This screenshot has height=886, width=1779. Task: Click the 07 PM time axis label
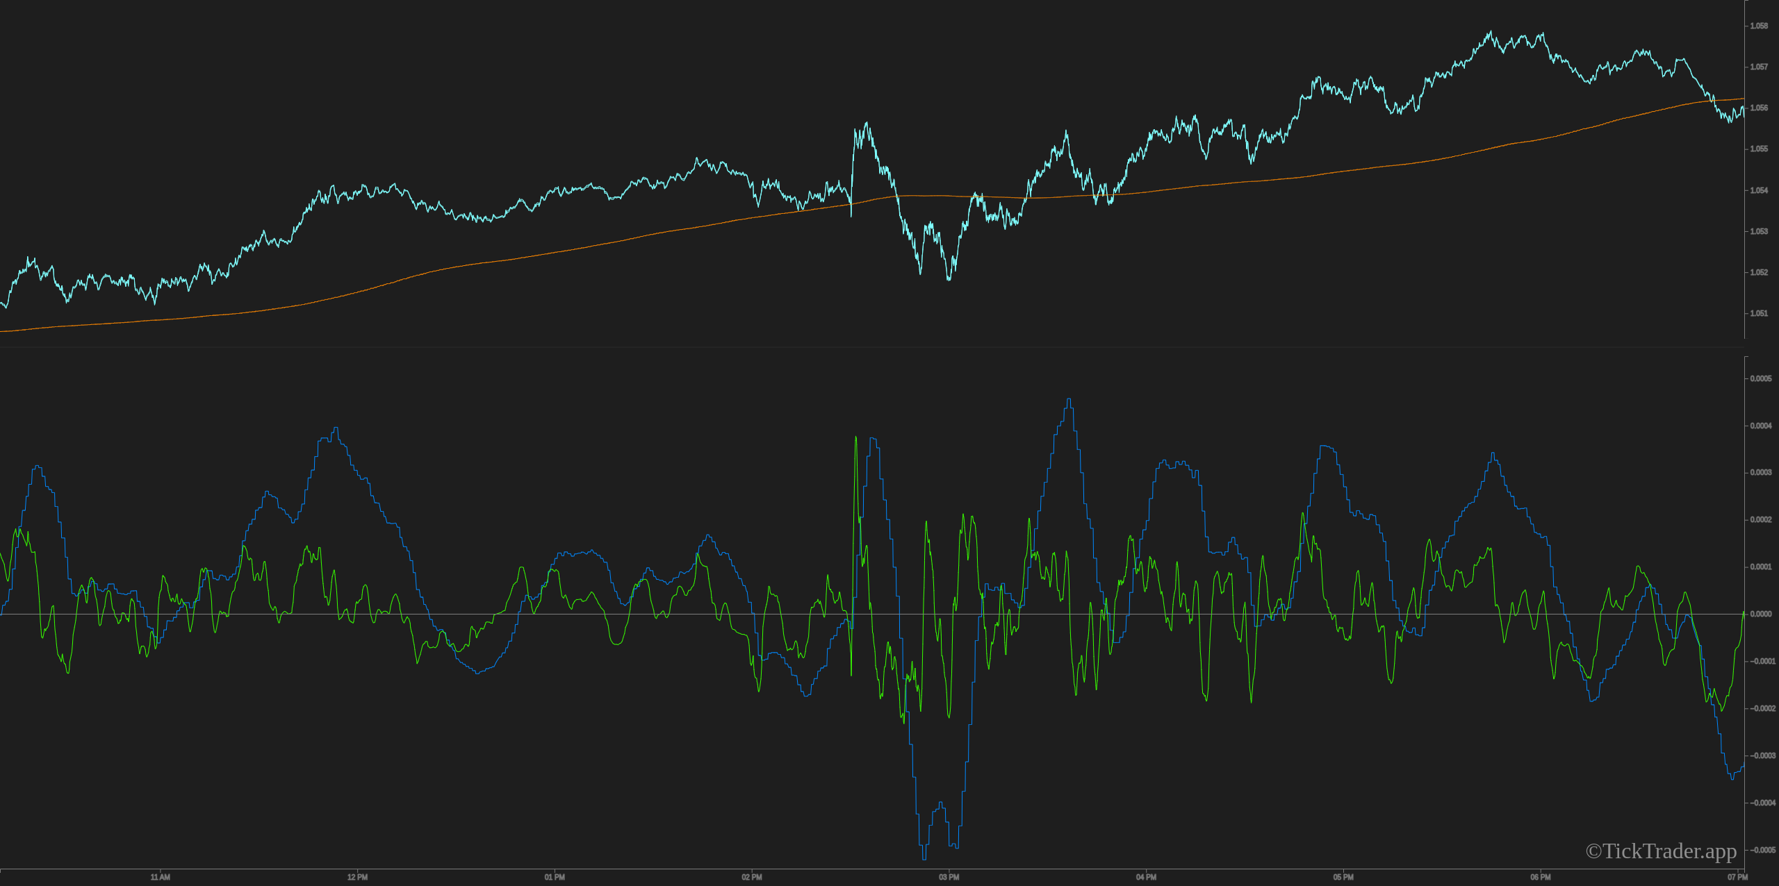(1737, 877)
